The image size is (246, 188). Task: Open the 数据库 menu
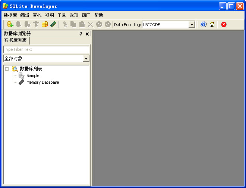click(x=10, y=15)
